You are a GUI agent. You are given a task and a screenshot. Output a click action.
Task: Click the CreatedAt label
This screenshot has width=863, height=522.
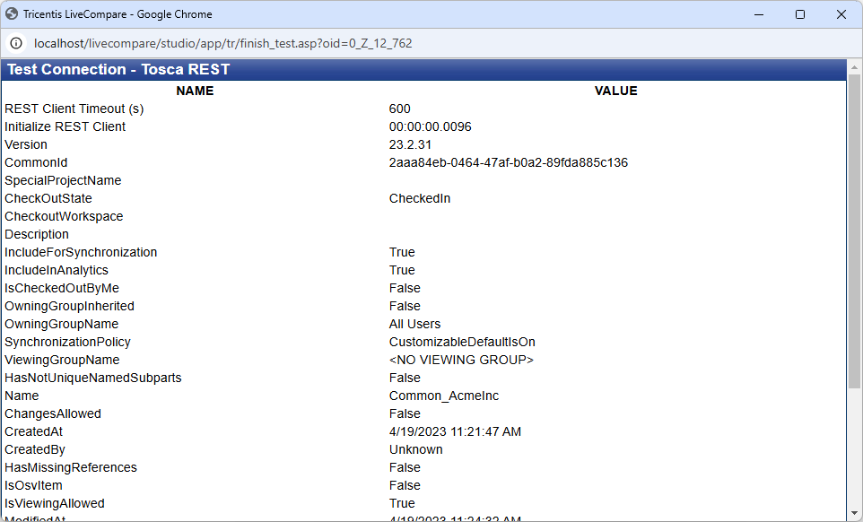(x=33, y=431)
